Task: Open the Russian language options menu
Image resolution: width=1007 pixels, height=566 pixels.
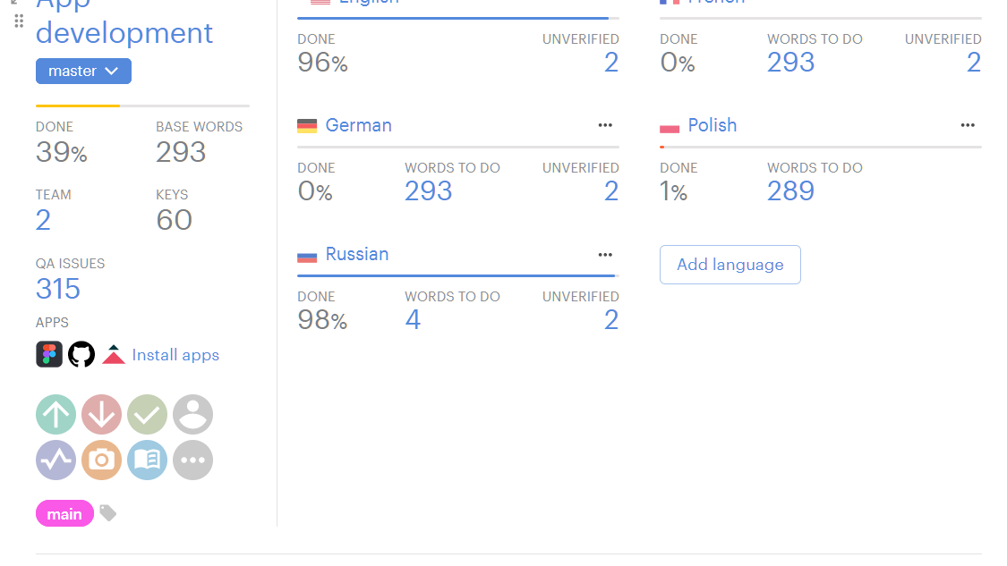Action: coord(605,255)
